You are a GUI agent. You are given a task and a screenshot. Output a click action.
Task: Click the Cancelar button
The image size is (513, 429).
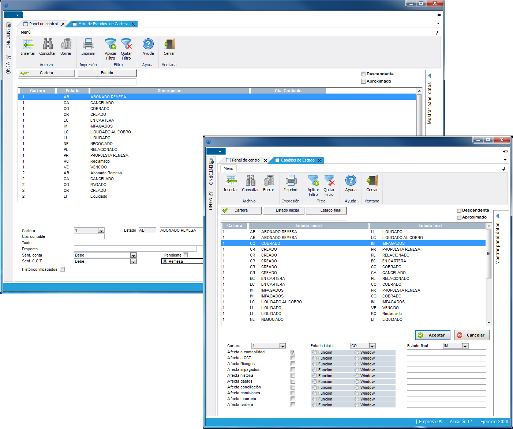472,335
